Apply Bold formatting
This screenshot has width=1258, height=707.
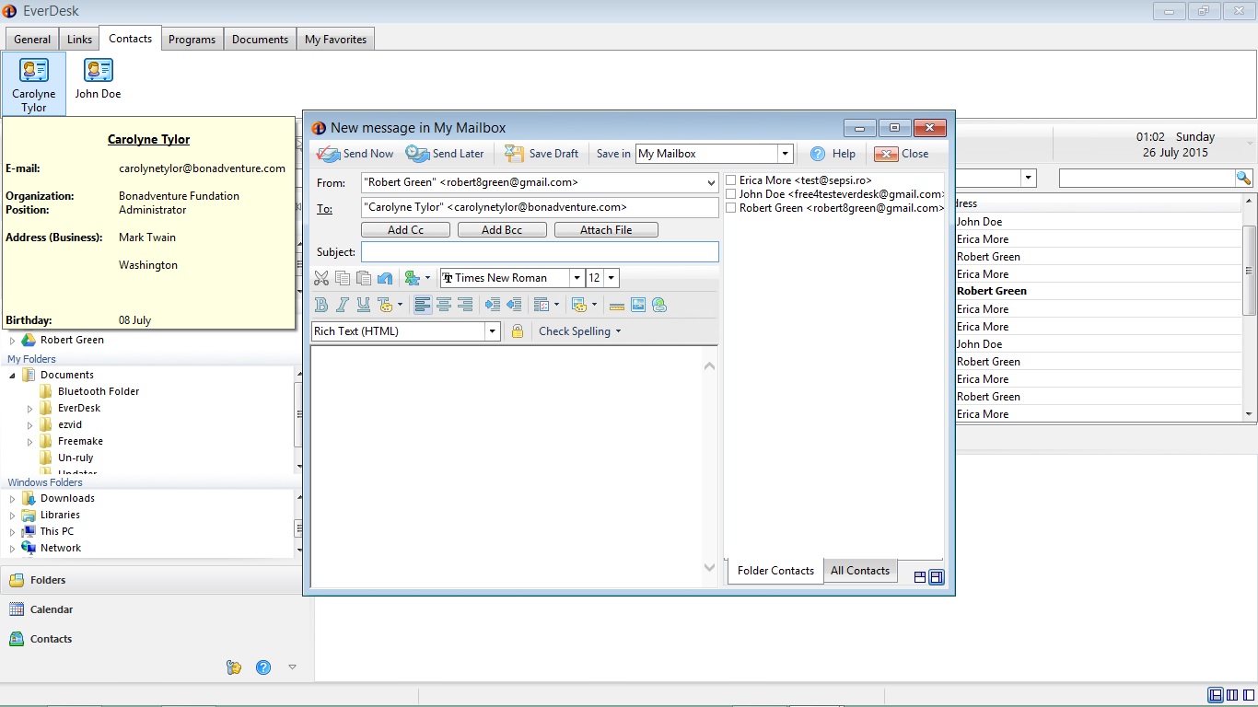[x=320, y=305]
